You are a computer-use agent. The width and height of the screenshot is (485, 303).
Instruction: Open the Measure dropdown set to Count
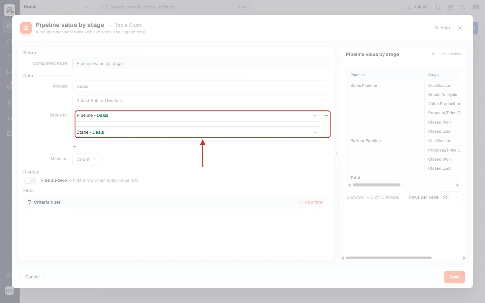pos(87,160)
